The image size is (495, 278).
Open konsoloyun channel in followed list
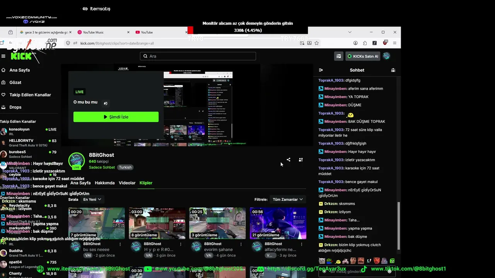click(30, 131)
